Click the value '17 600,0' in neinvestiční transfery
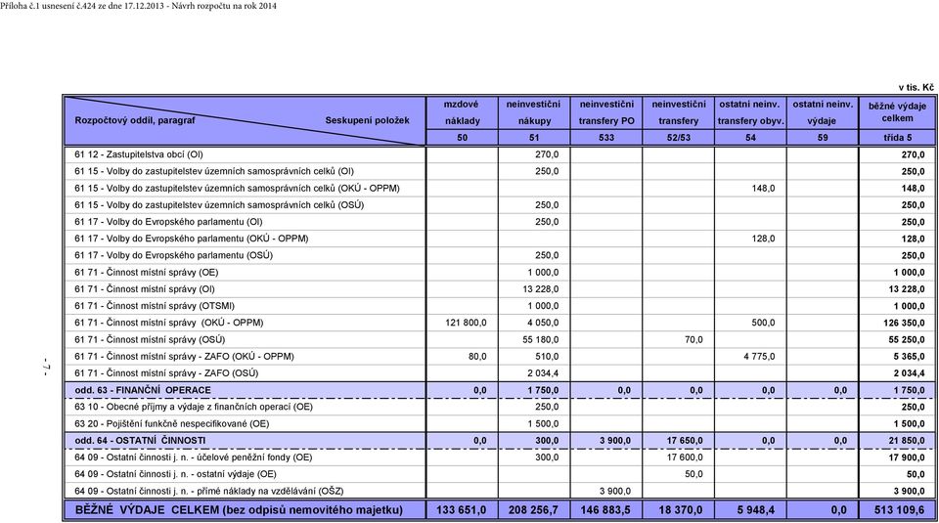Screen dimensions: 939x523 [x=685, y=458]
